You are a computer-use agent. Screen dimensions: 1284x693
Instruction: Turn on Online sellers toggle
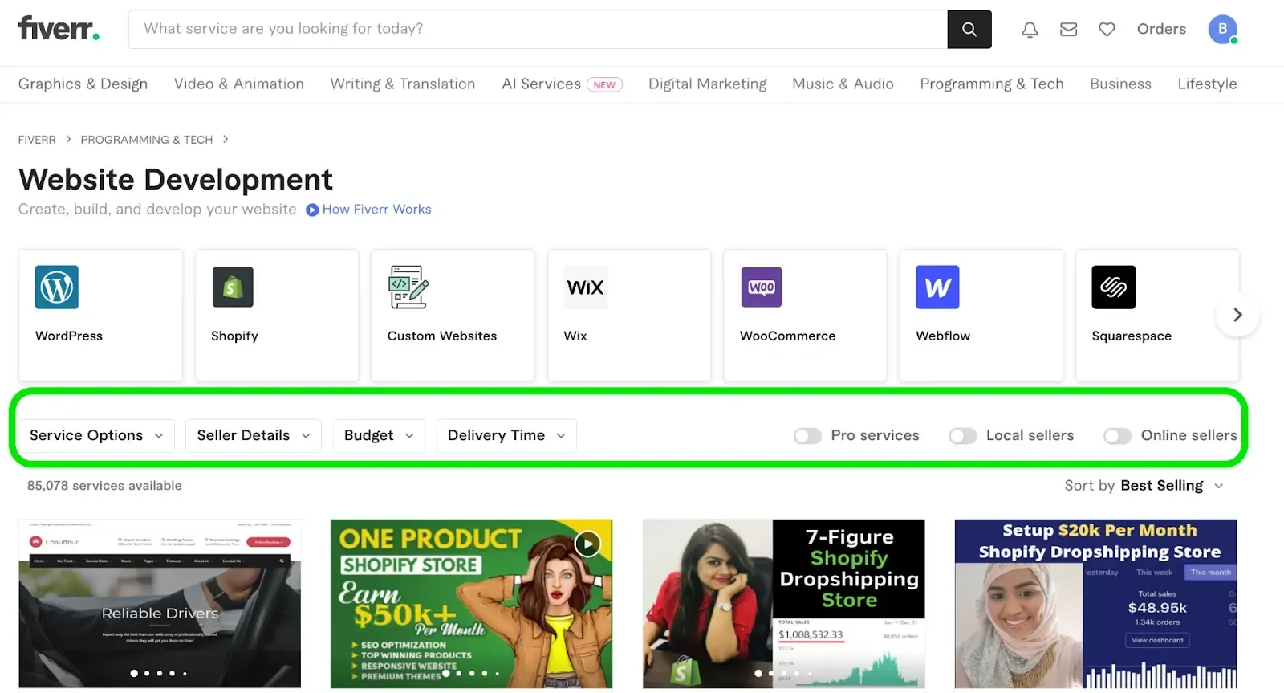(x=1117, y=436)
